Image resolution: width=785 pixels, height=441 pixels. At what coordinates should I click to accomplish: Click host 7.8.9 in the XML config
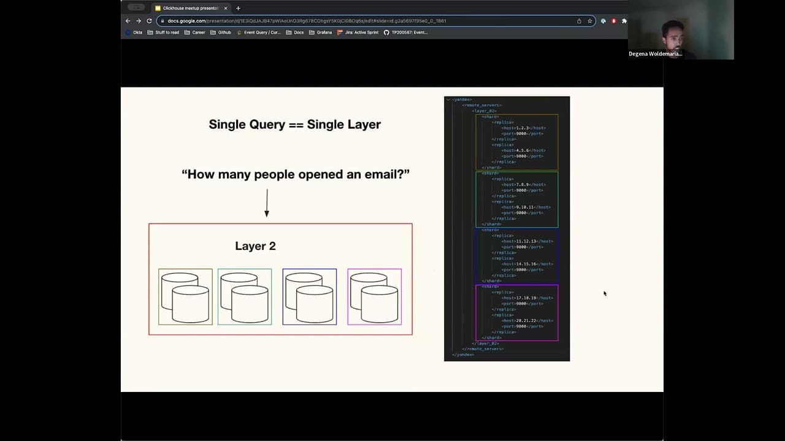point(524,184)
